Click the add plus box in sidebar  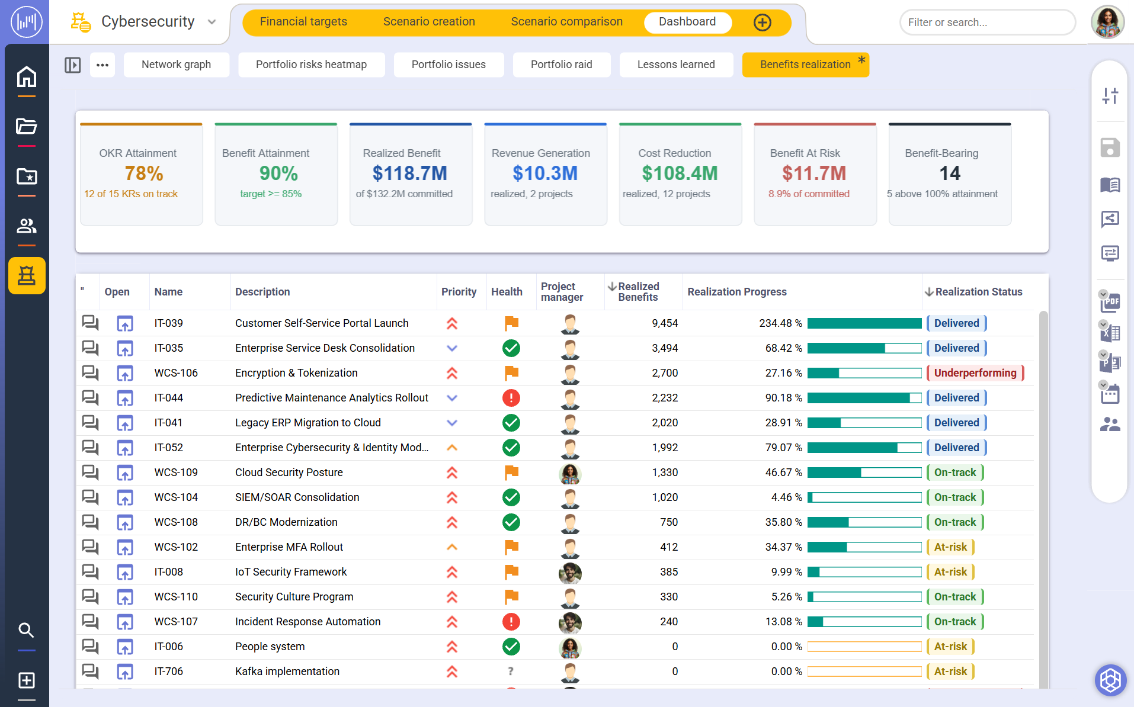pos(26,680)
